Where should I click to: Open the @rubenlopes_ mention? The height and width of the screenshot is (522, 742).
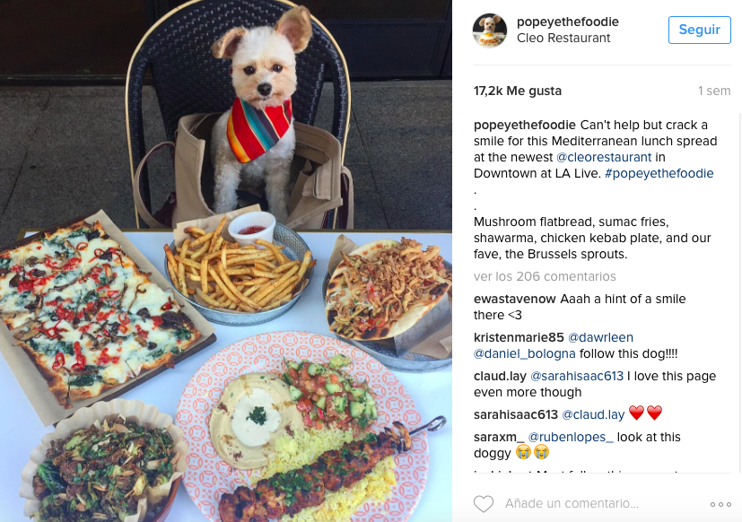pyautogui.click(x=571, y=438)
